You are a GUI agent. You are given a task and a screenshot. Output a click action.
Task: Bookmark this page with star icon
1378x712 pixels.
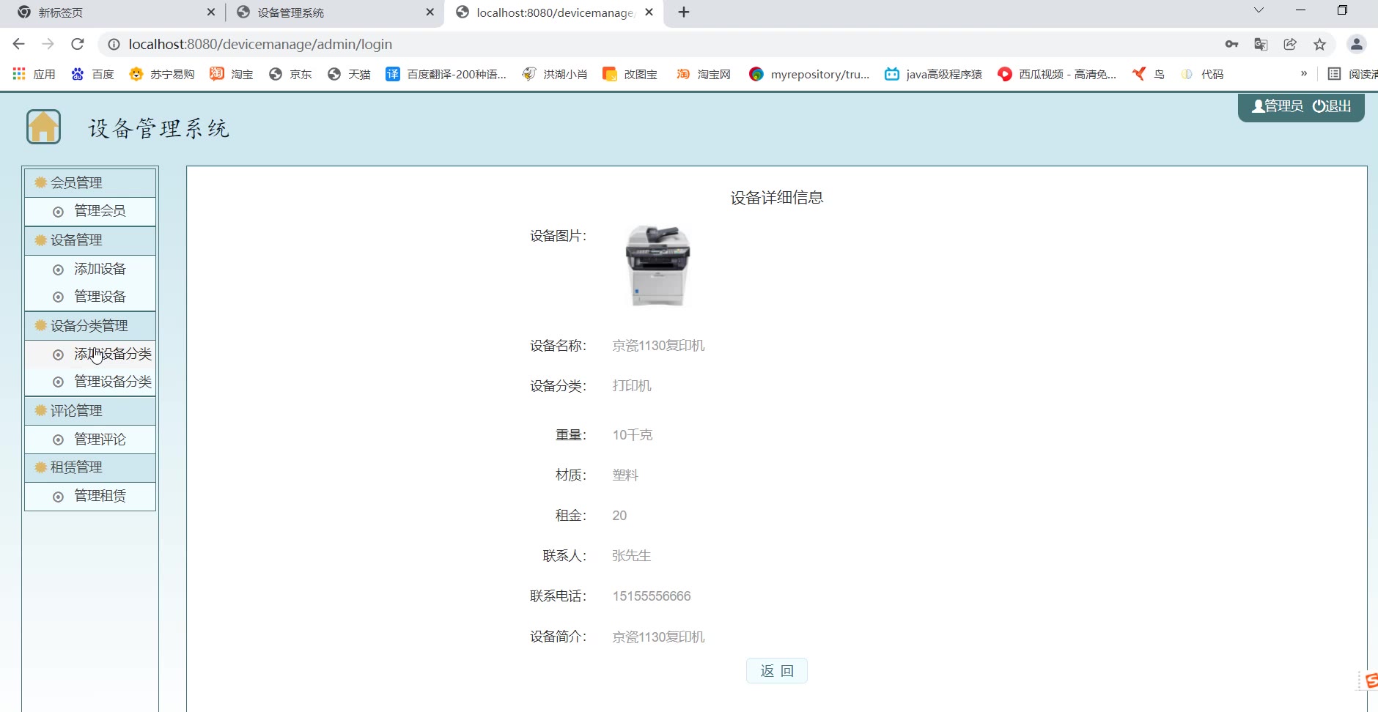1319,44
